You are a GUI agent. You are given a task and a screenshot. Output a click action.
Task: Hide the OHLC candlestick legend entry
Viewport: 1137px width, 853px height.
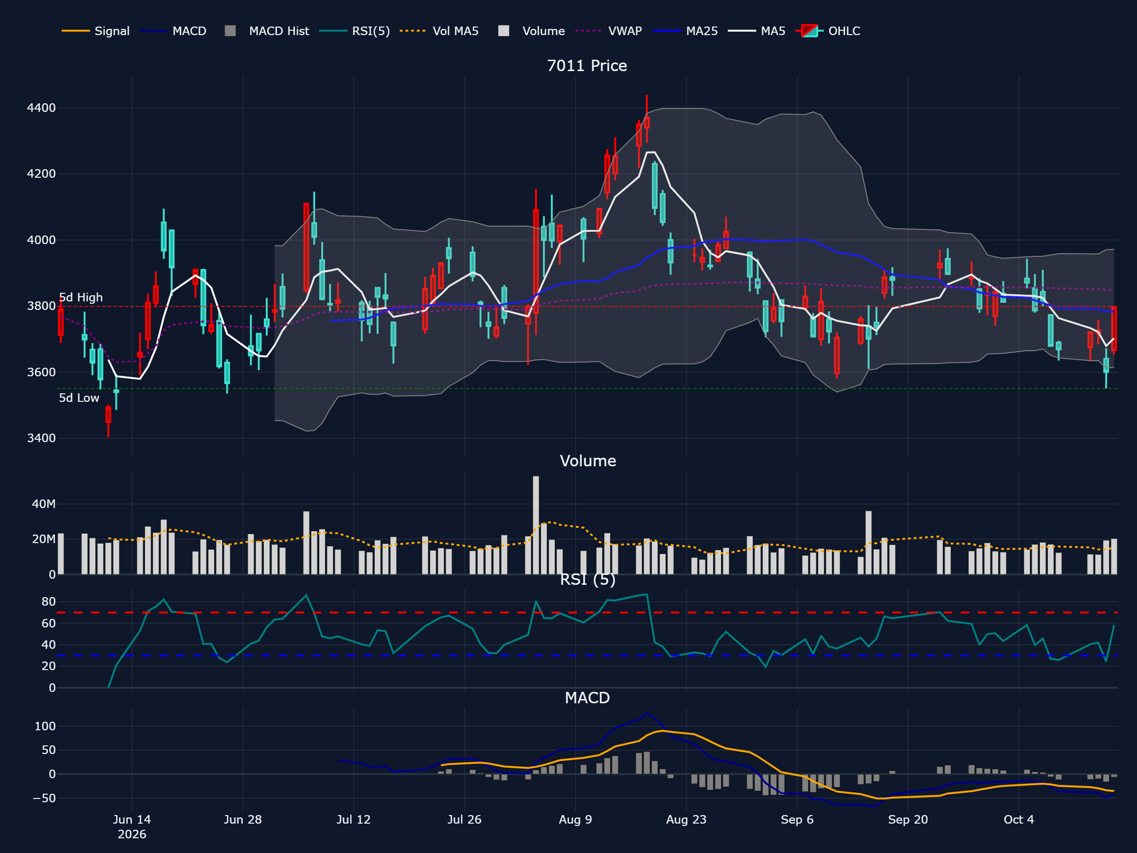(x=828, y=31)
